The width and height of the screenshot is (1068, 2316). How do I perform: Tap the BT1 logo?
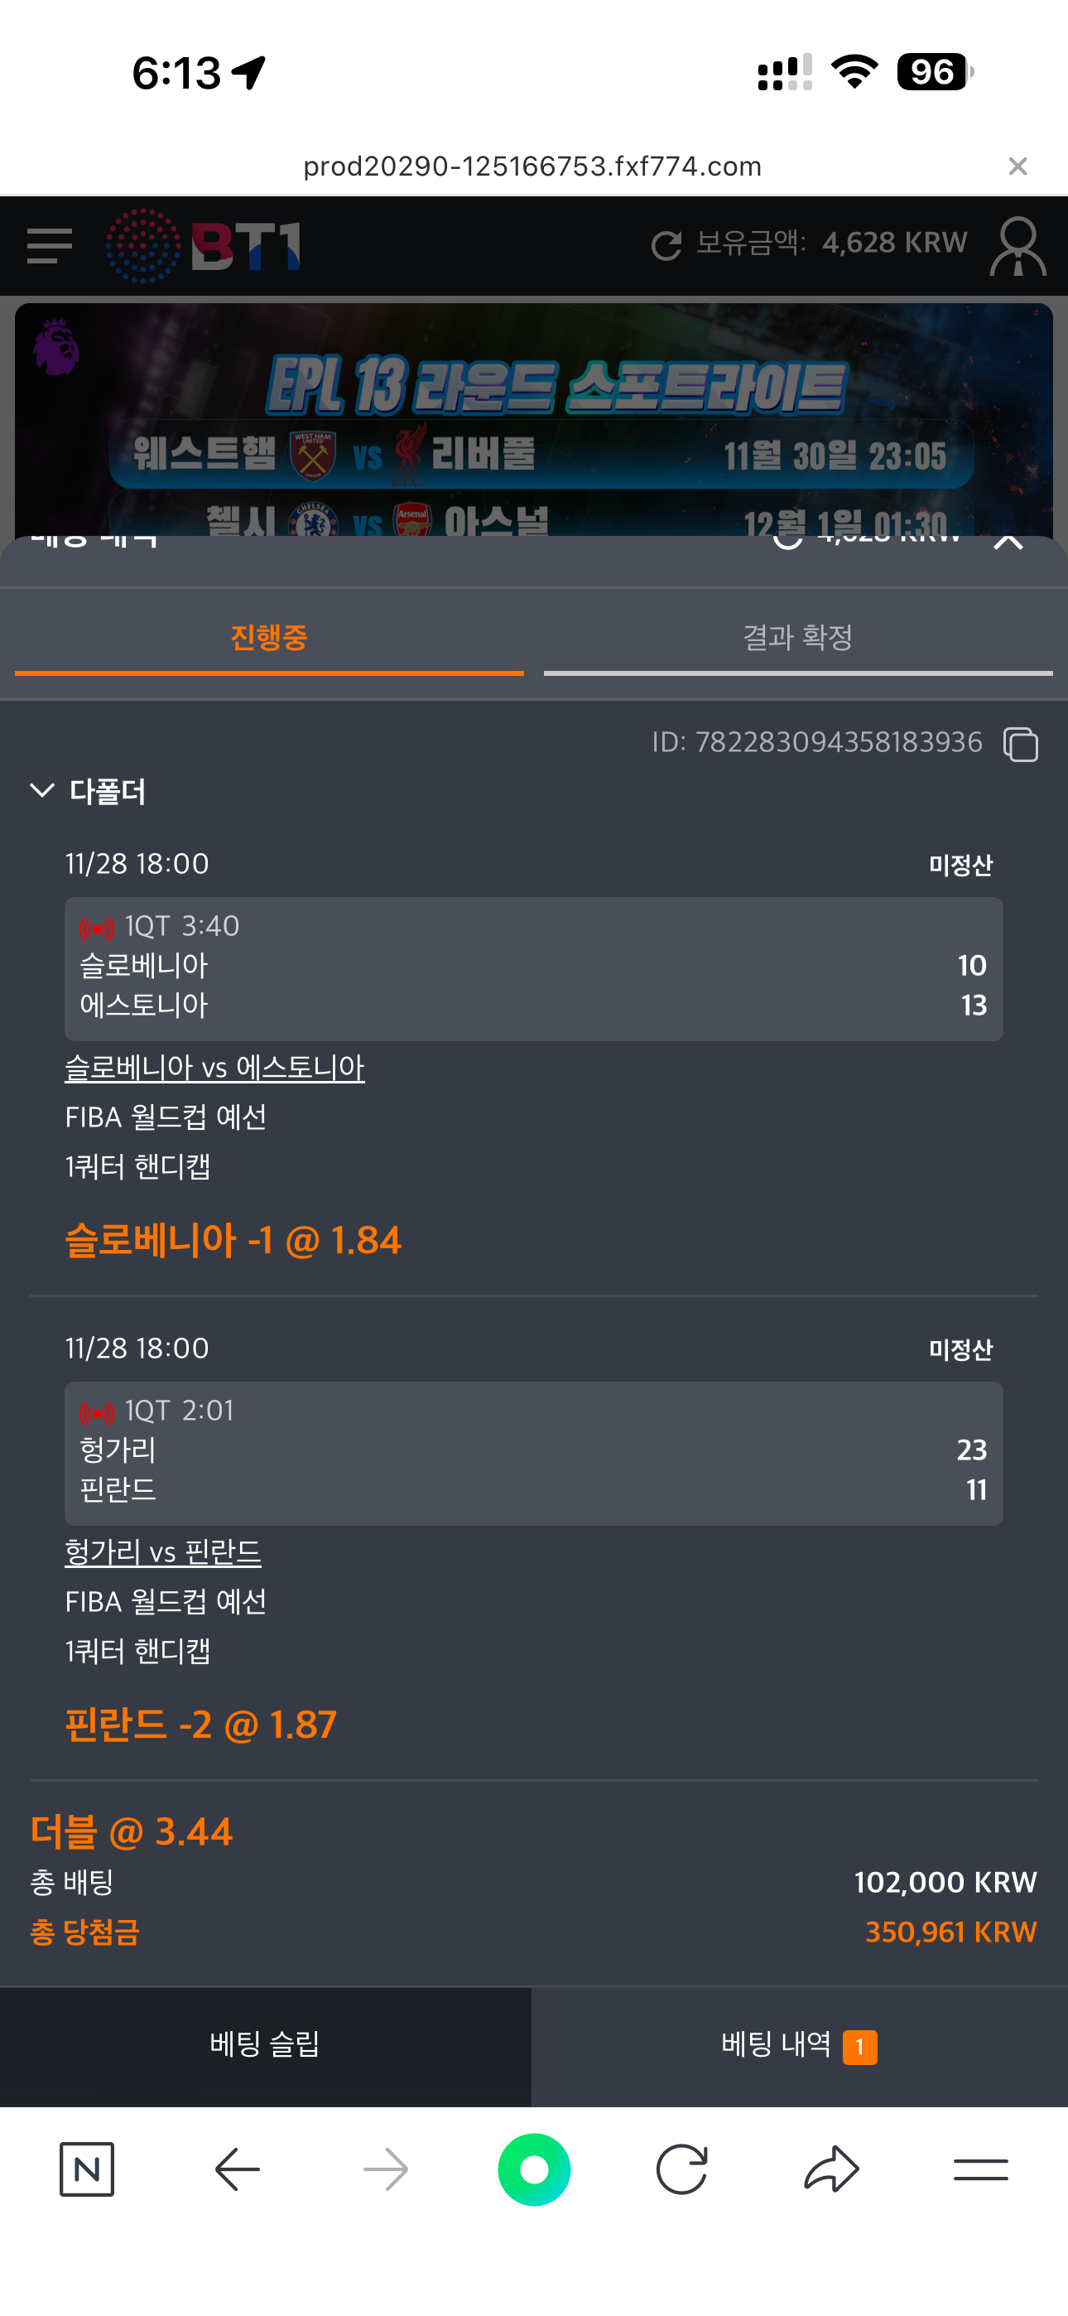pyautogui.click(x=204, y=245)
